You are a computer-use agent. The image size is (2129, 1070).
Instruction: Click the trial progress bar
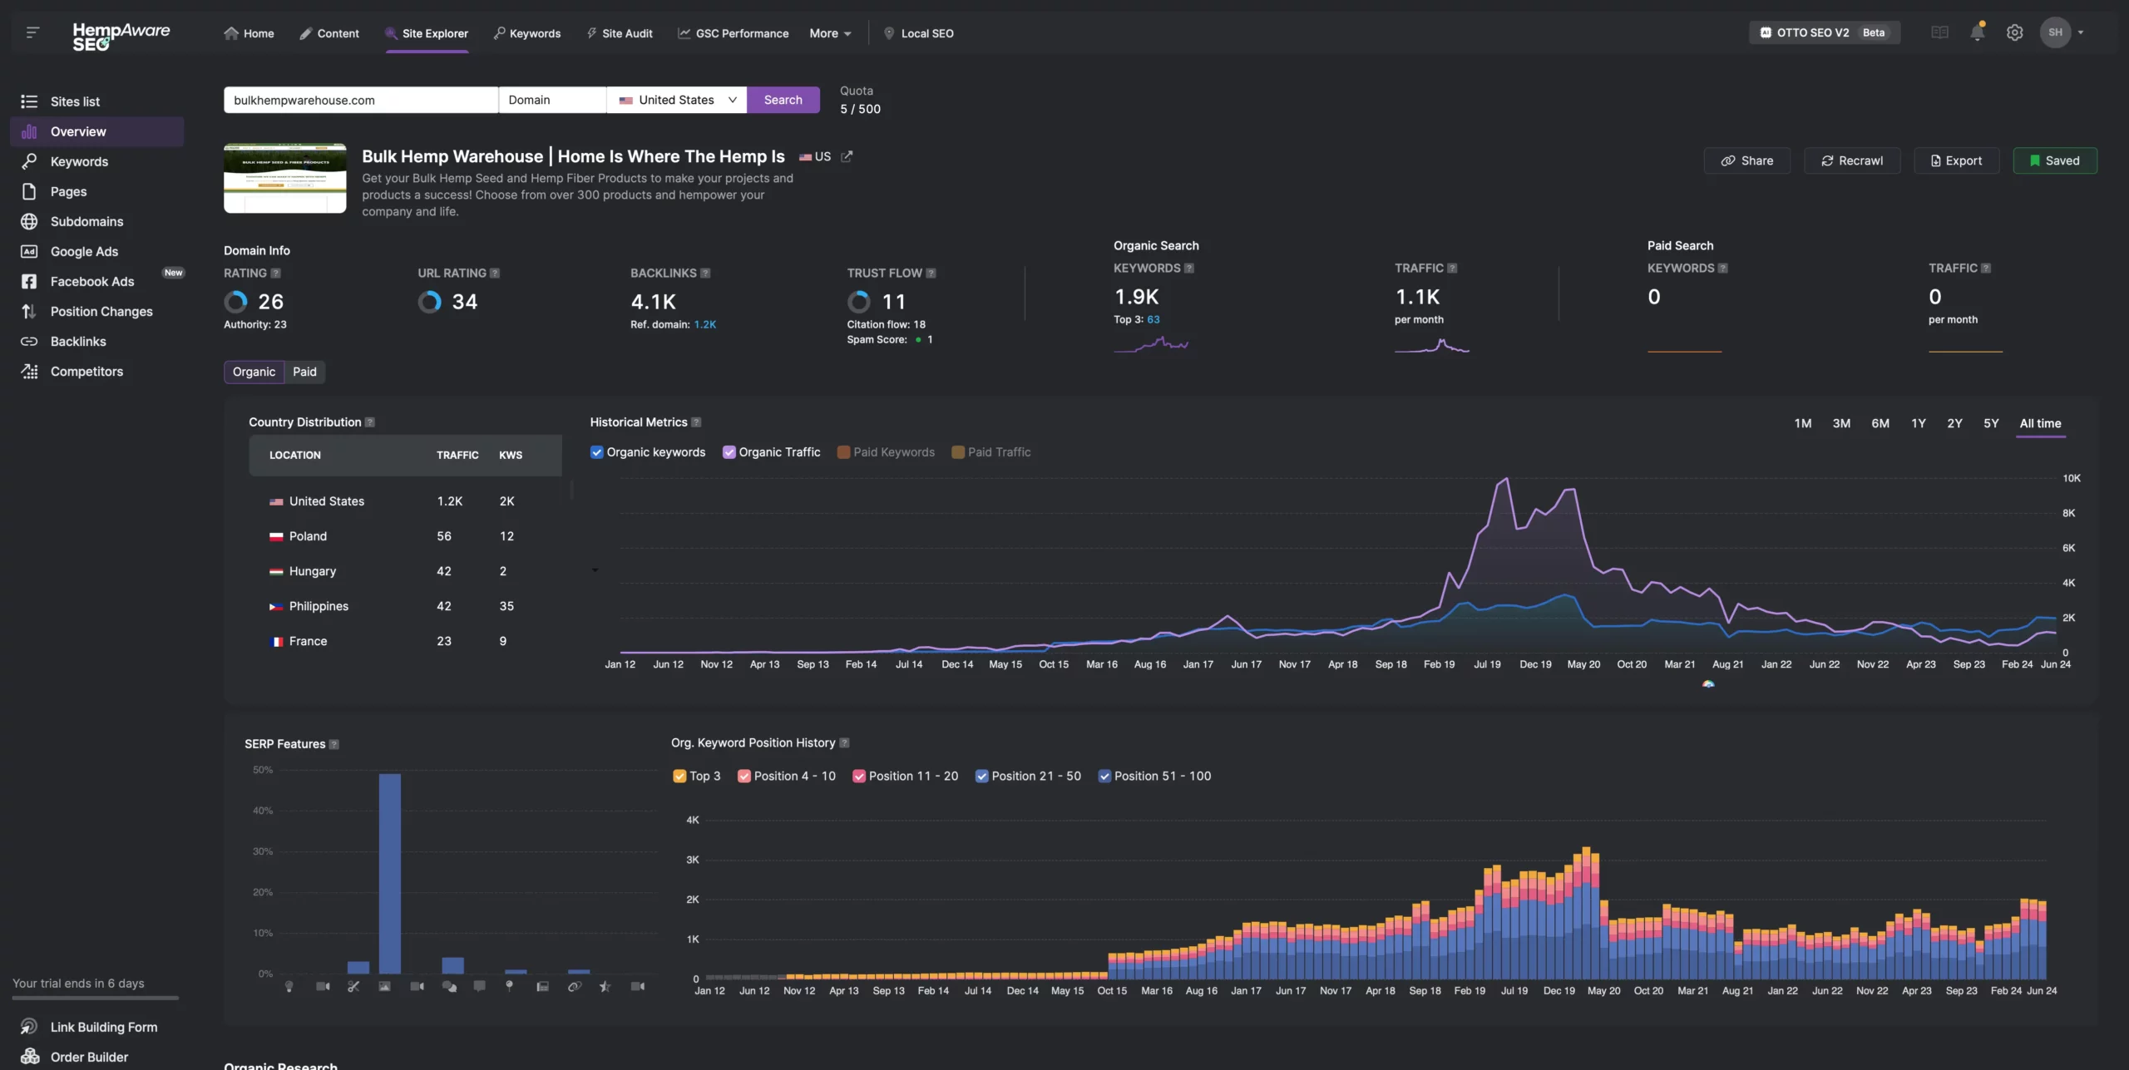96,998
